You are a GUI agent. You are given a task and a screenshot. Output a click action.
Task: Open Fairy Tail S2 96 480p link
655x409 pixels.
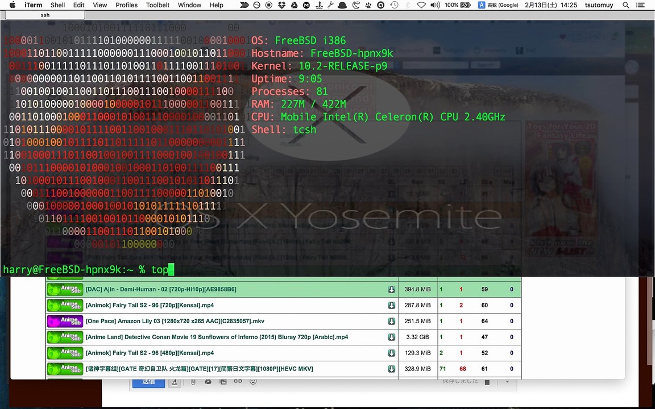pyautogui.click(x=150, y=353)
